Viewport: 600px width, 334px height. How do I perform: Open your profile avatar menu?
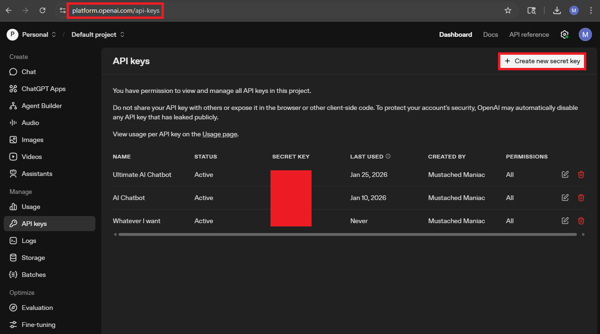pos(585,34)
